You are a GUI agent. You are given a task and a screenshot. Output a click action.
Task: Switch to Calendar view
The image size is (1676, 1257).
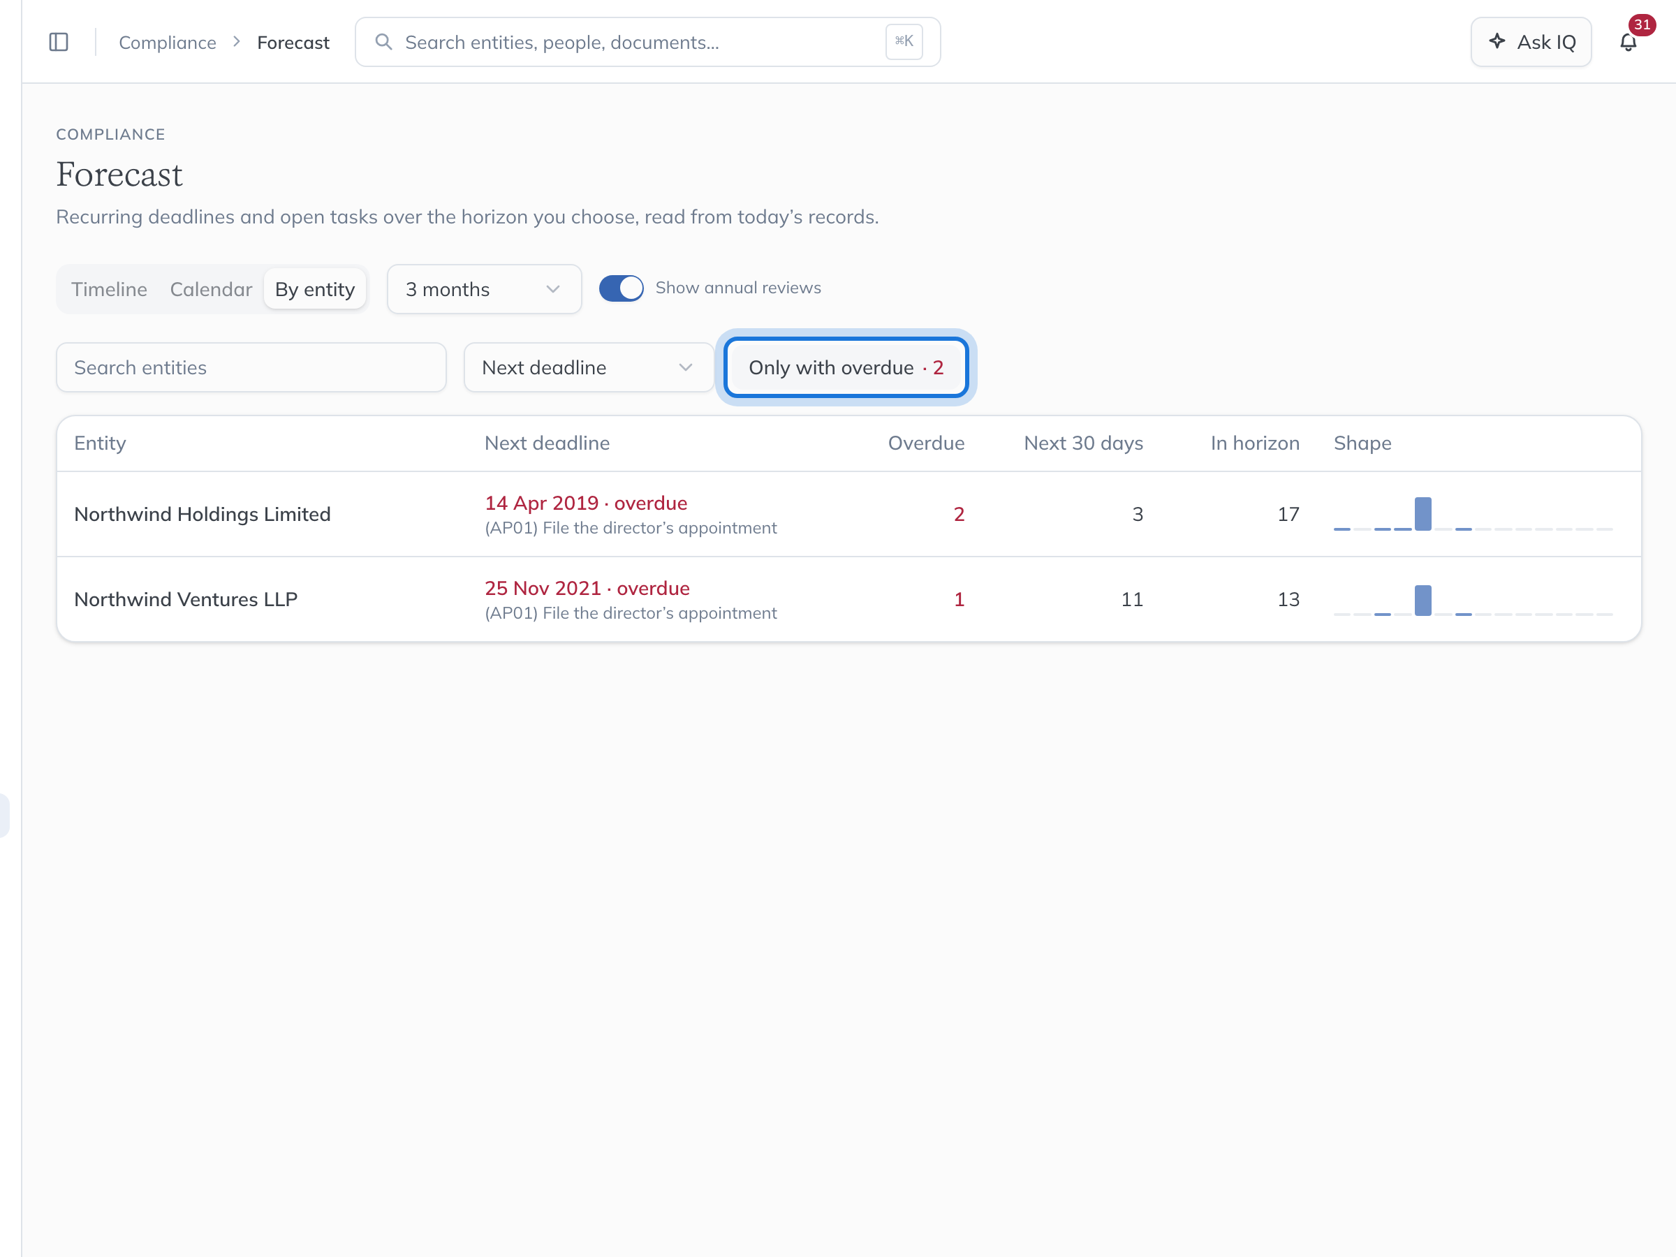pos(211,288)
